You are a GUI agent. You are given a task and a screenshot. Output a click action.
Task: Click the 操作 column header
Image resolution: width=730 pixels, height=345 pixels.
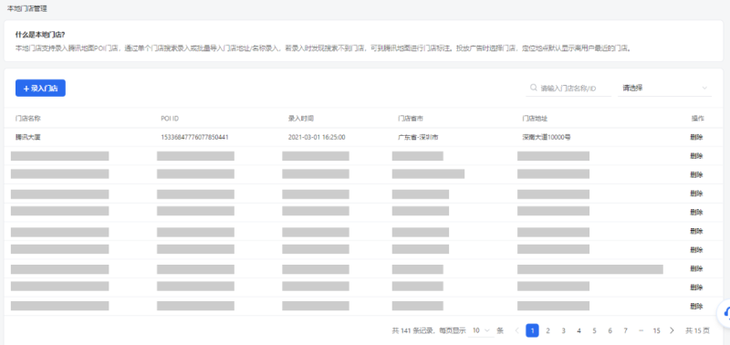(x=698, y=119)
